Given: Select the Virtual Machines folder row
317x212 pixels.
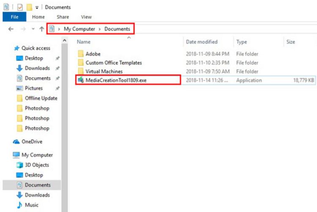Looking at the screenshot, I should click(x=104, y=71).
